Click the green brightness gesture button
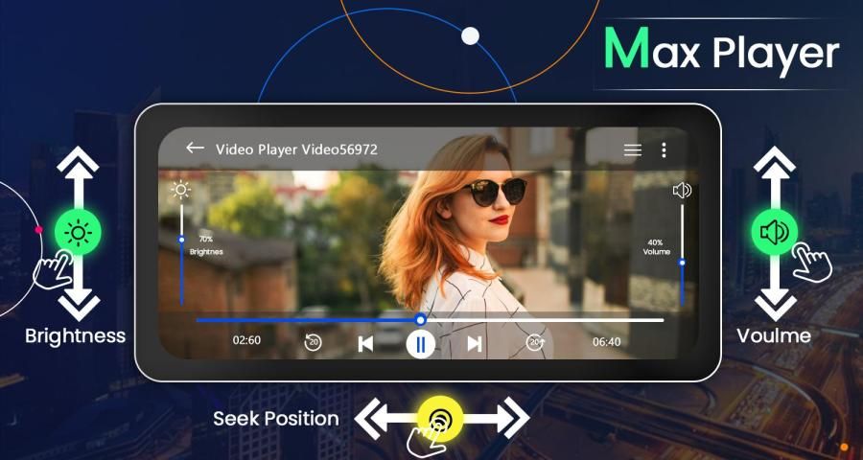 point(75,232)
